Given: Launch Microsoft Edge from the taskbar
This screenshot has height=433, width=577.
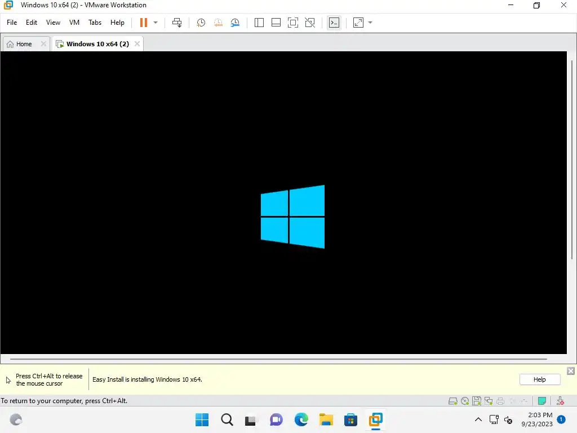Looking at the screenshot, I should click(301, 419).
